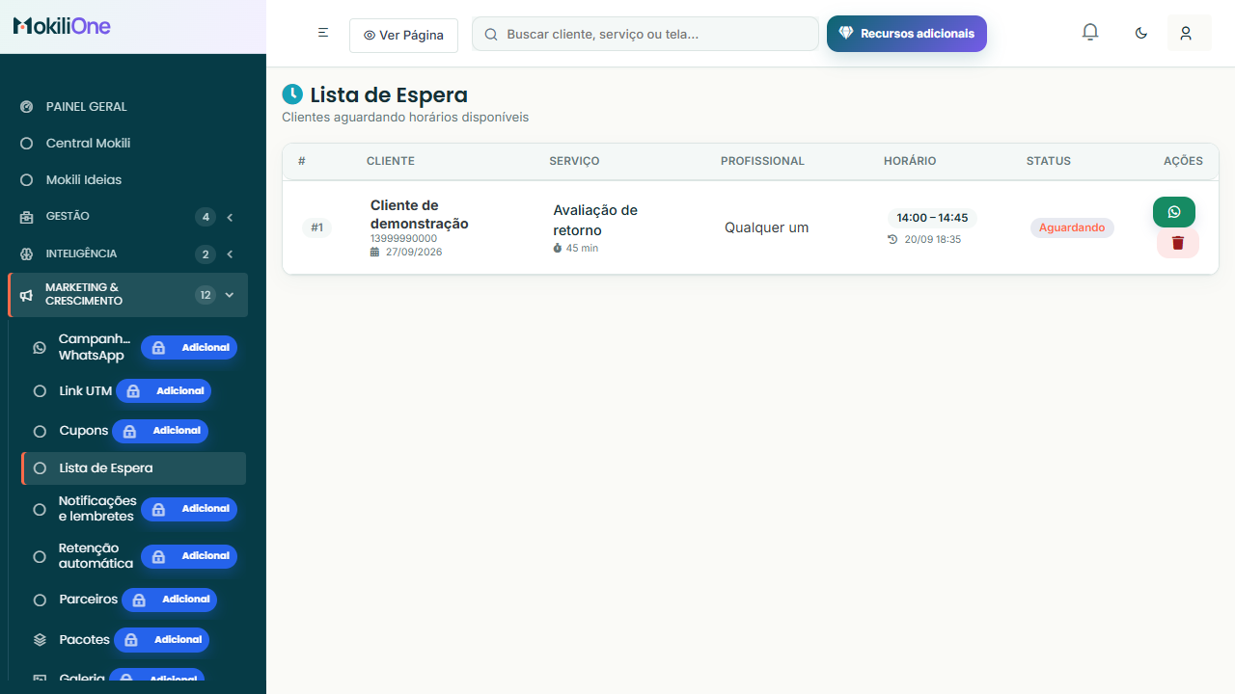Select Lista de Espera sidebar item
1235x694 pixels.
click(133, 468)
